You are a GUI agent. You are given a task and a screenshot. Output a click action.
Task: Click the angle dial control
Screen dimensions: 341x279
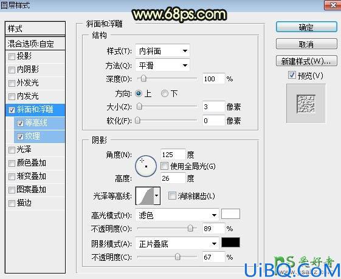pos(146,166)
